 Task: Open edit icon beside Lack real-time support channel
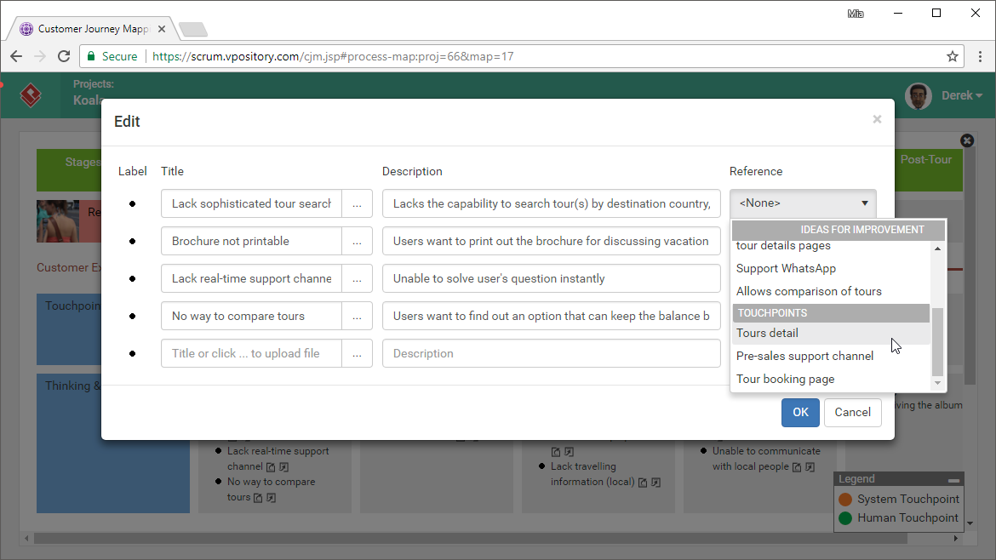point(272,467)
